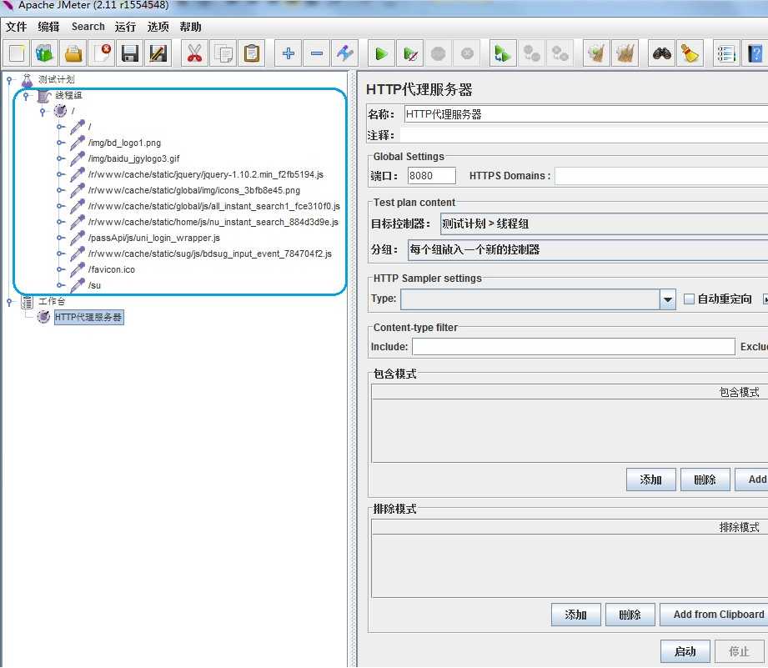
Task: Select the 线程组 tree item
Action: [x=68, y=96]
